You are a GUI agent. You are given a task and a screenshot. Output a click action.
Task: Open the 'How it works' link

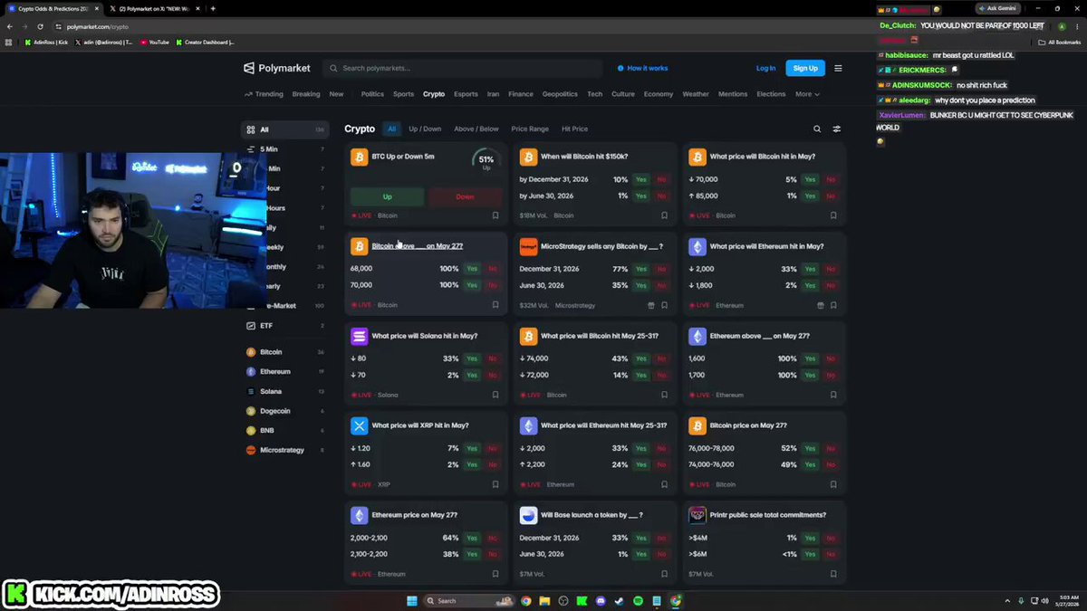642,68
